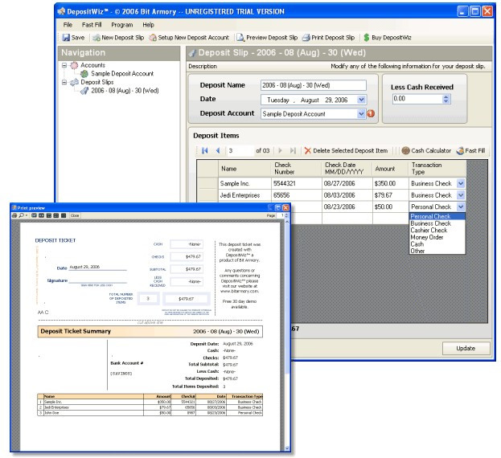
Task: Click the Print Deposit Slip toolbar item
Action: 328,38
